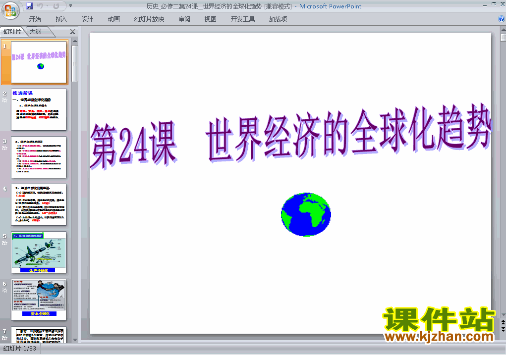
Task: Play animations using slide 7 star icon
Action: [4, 338]
